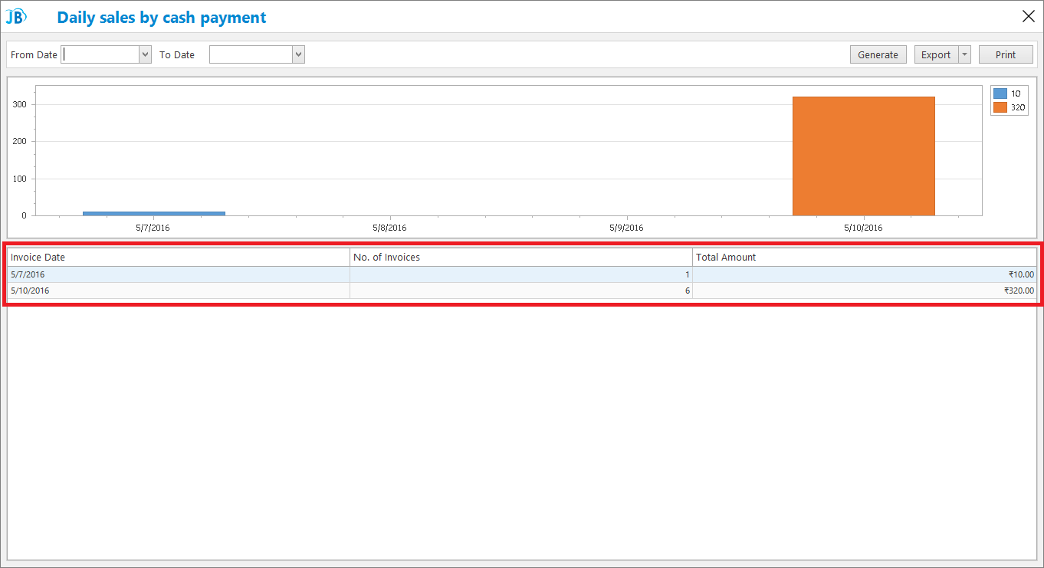Viewport: 1044px width, 568px height.
Task: Click the 5/8/2016 axis label
Action: pos(389,228)
